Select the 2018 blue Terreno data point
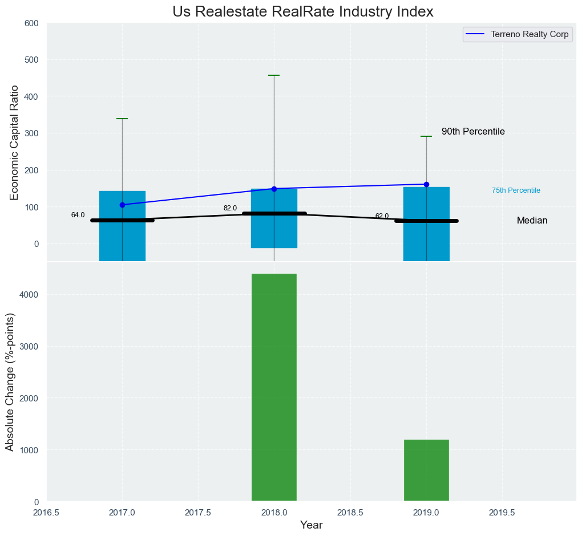The width and height of the screenshot is (582, 536). [274, 189]
